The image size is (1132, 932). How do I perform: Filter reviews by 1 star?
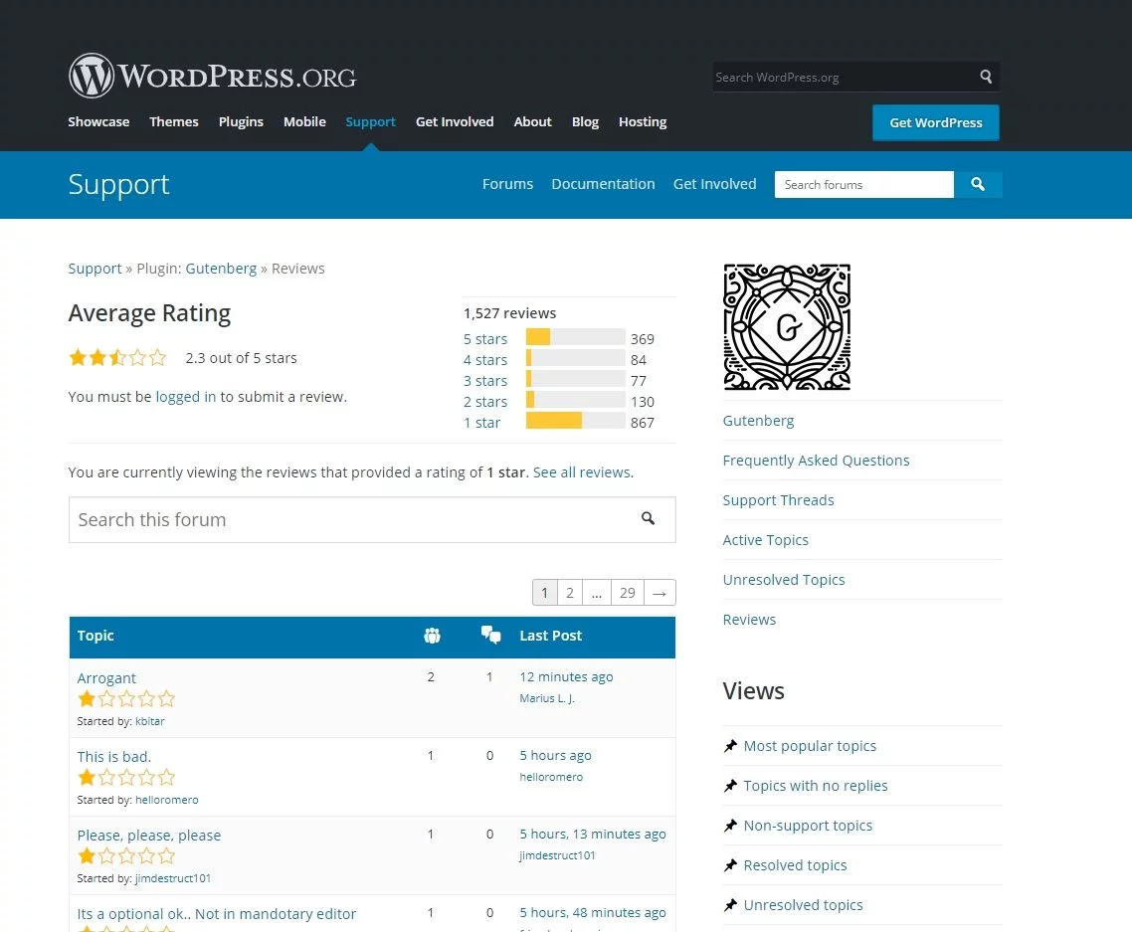tap(481, 423)
